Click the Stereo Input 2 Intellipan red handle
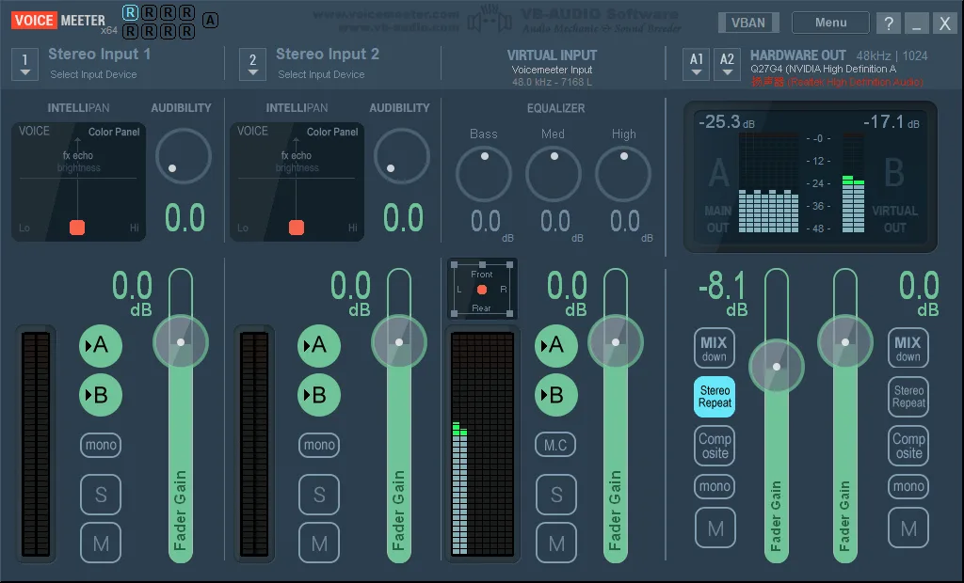Screen dimensions: 964x583 297,228
